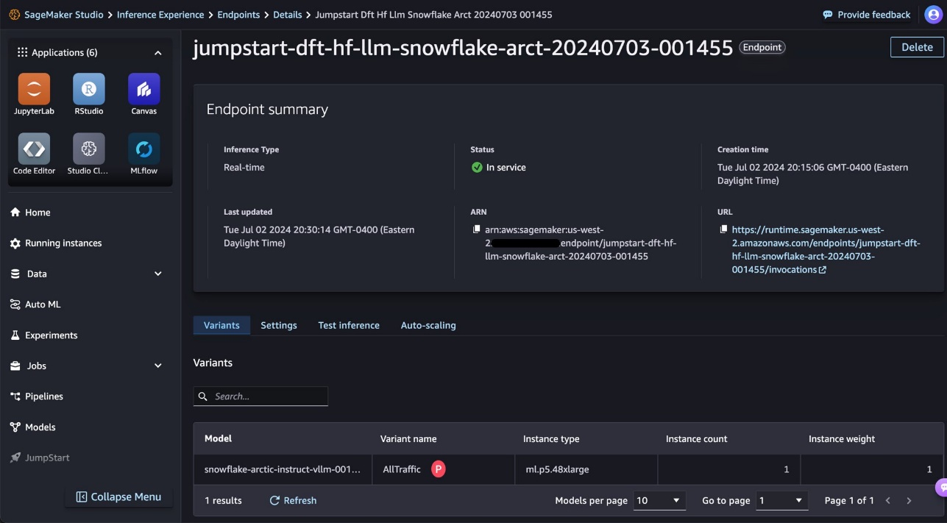Image resolution: width=947 pixels, height=523 pixels.
Task: Click the SageMaker Studio logo icon
Action: 14,15
